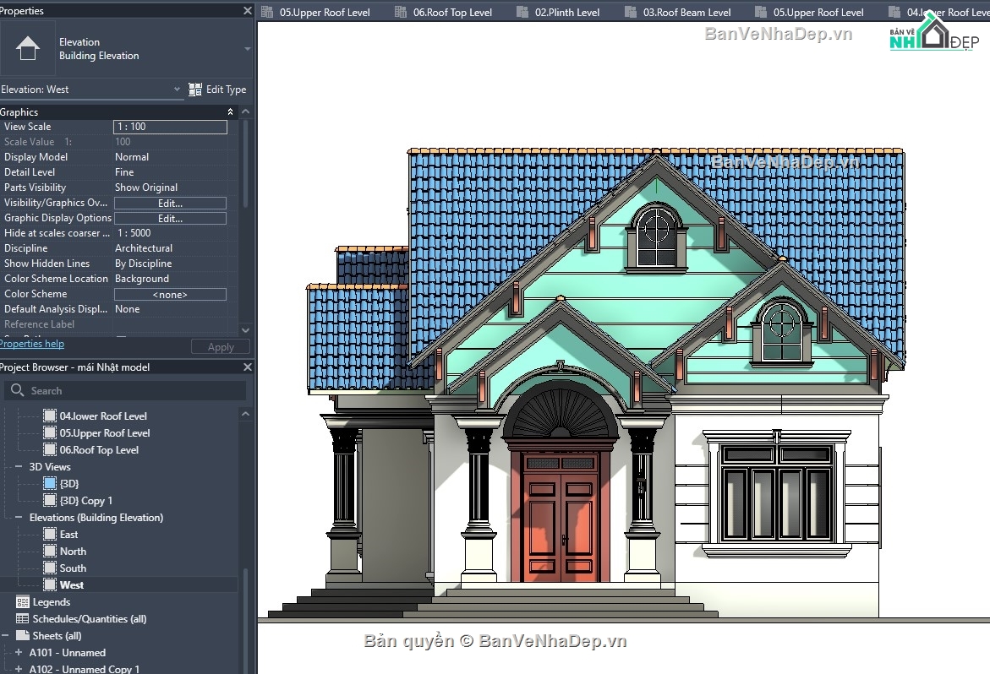Select 05.Upper Roof Level in the browser tree
The height and width of the screenshot is (674, 990).
click(105, 433)
